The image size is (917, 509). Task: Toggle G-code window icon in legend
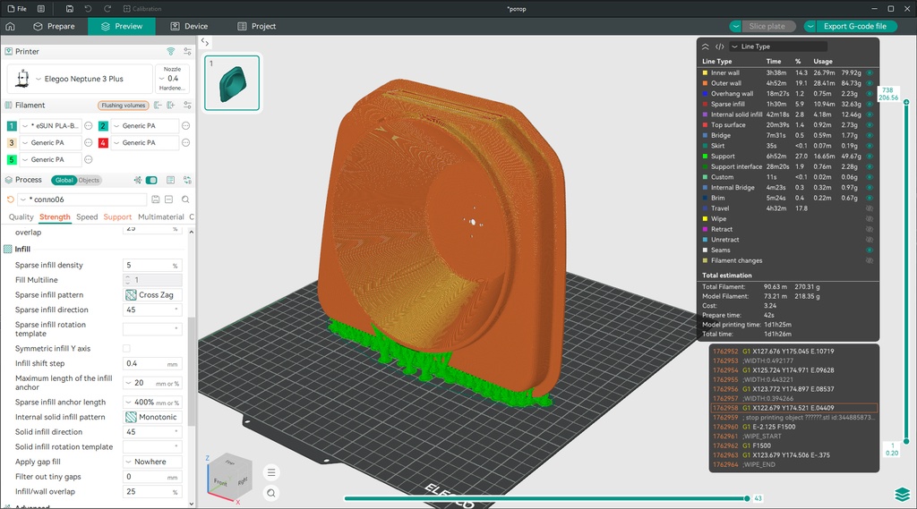tap(720, 47)
